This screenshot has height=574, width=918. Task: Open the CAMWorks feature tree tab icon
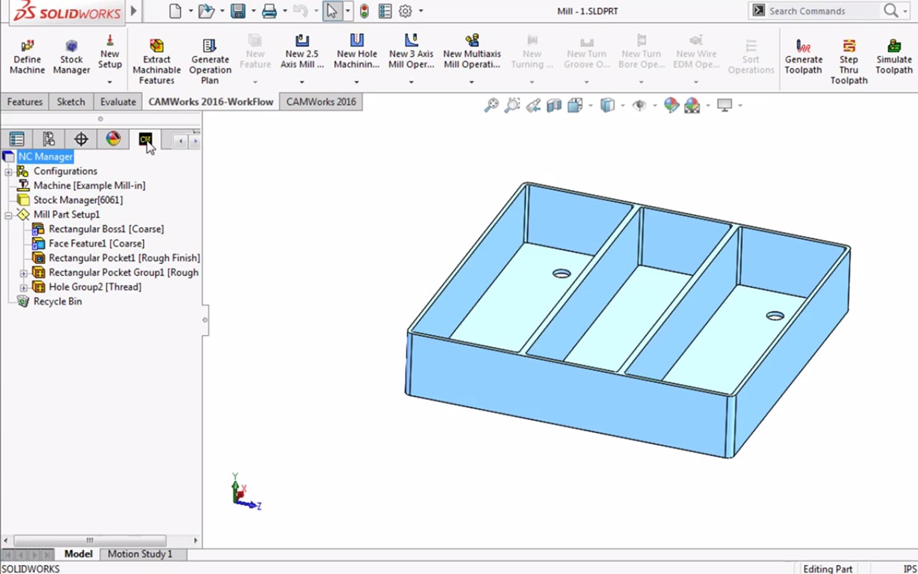tap(145, 139)
